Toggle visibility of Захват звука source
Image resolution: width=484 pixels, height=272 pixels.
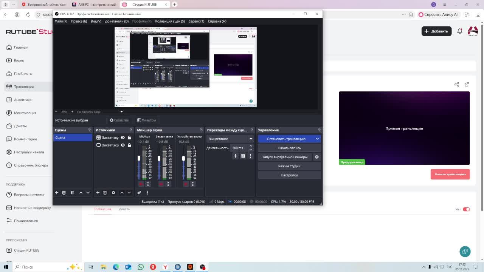click(x=123, y=138)
